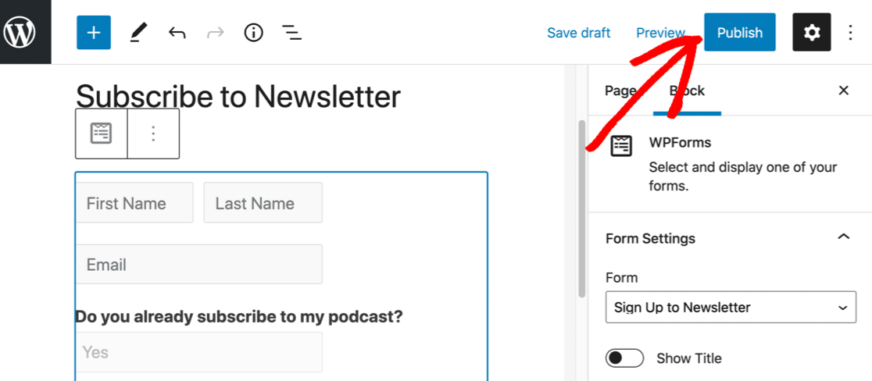
Task: Click the Save draft link
Action: click(578, 33)
